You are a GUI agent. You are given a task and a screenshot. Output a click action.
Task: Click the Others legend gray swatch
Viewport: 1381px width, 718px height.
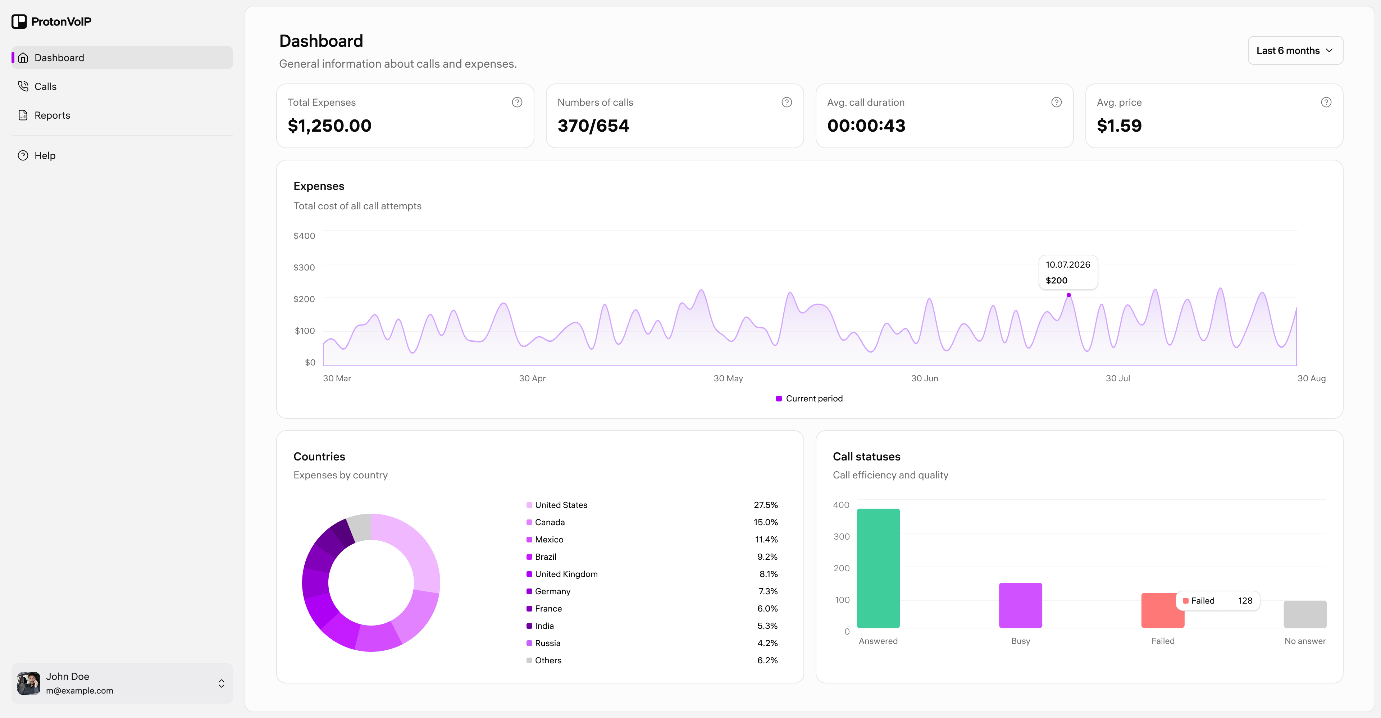(x=529, y=660)
